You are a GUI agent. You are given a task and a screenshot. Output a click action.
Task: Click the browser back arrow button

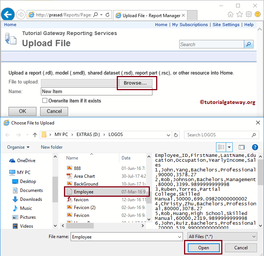pyautogui.click(x=8, y=15)
